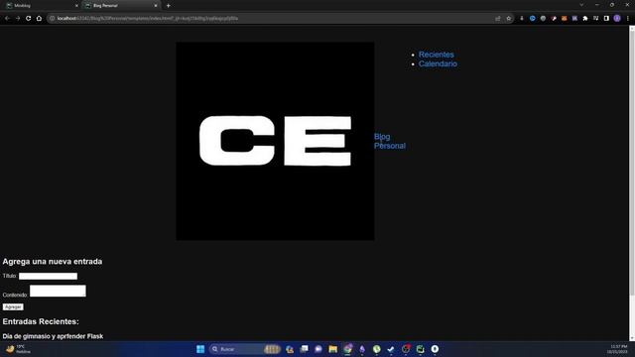
Task: Share this page from address bar
Action: tap(498, 18)
